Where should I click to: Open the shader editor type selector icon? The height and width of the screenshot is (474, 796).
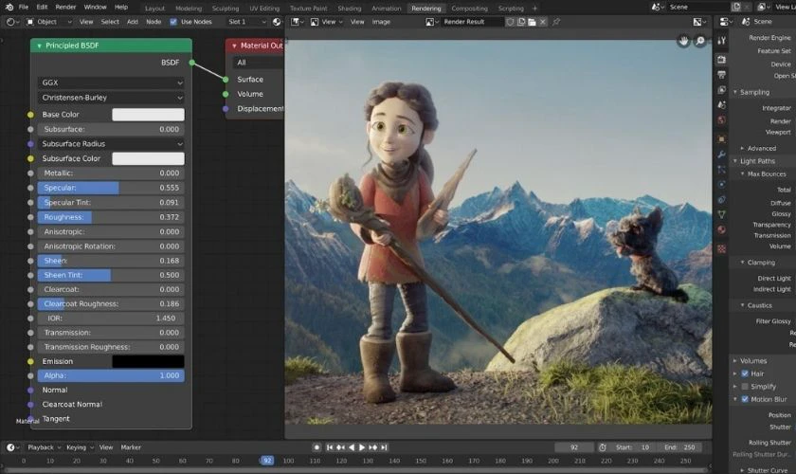pos(11,22)
